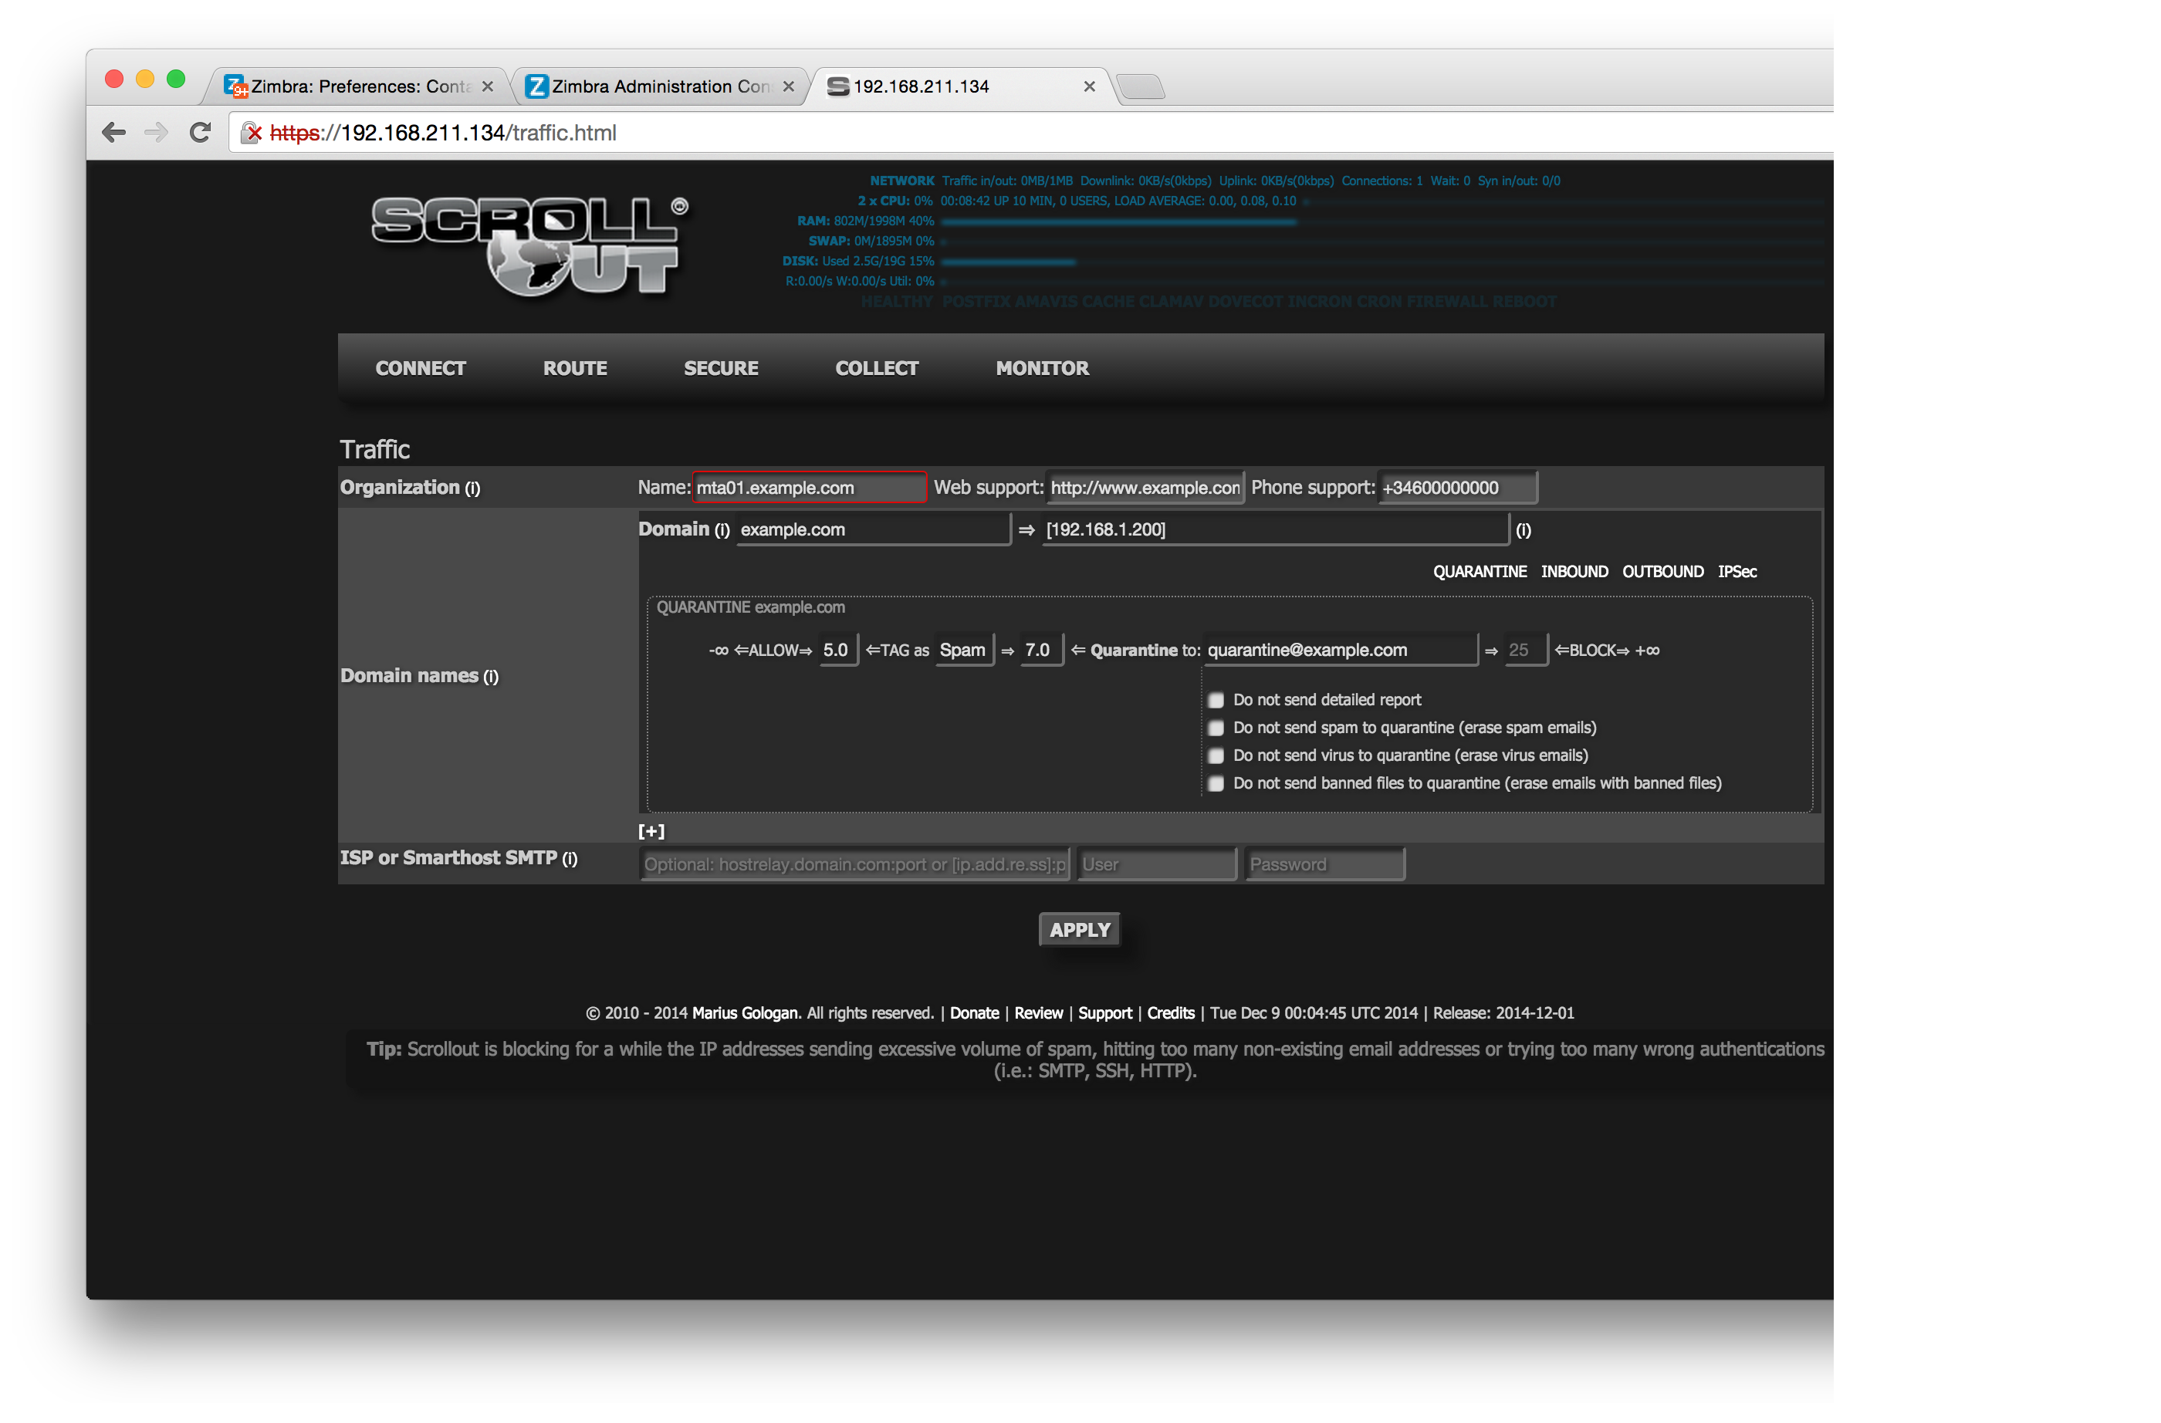This screenshot has height=1423, width=2161.
Task: Go back using the browser back arrow
Action: [x=113, y=133]
